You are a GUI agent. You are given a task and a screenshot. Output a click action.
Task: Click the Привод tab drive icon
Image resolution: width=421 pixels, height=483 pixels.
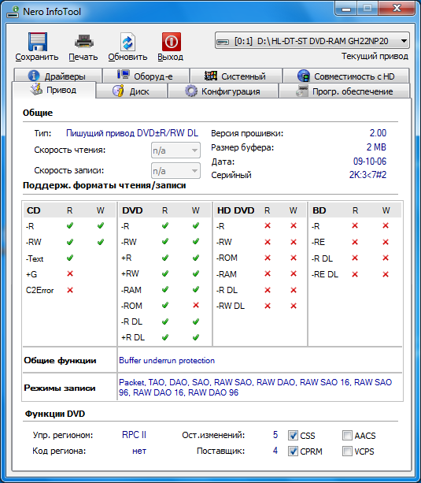click(x=36, y=89)
